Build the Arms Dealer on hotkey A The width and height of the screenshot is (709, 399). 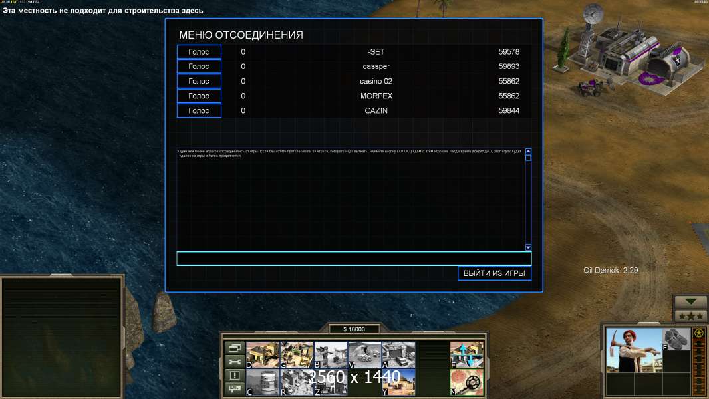(398, 355)
